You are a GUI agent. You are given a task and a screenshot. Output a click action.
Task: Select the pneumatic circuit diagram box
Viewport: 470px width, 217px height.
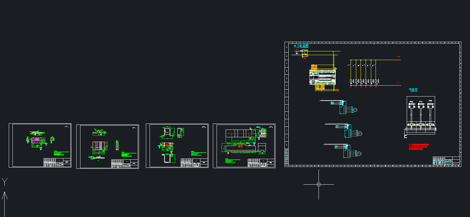[421, 115]
